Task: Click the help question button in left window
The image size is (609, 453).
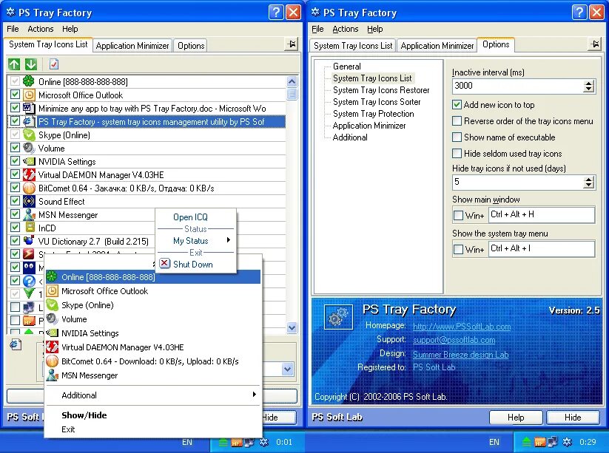Action: [276, 13]
